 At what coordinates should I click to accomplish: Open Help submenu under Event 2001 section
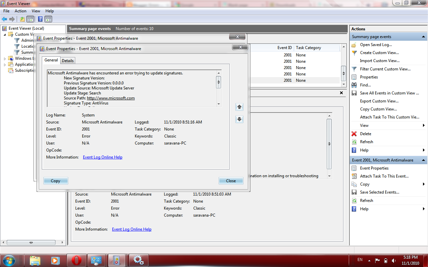click(424, 209)
